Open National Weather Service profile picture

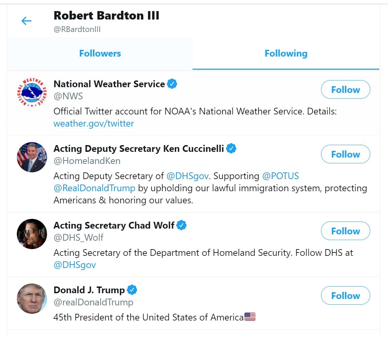coord(32,93)
